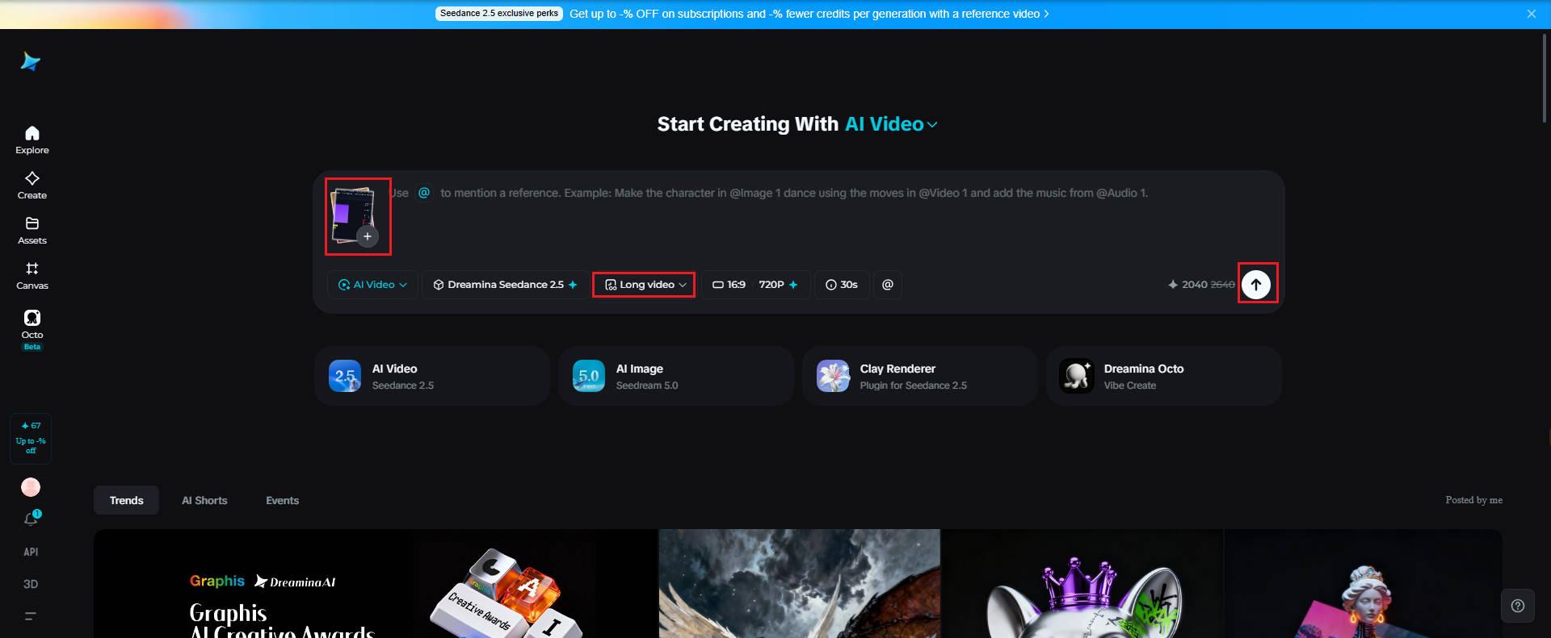Click the @ mention reference button
The height and width of the screenshot is (638, 1551).
pyautogui.click(x=888, y=285)
